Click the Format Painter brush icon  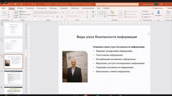coord(9,17)
